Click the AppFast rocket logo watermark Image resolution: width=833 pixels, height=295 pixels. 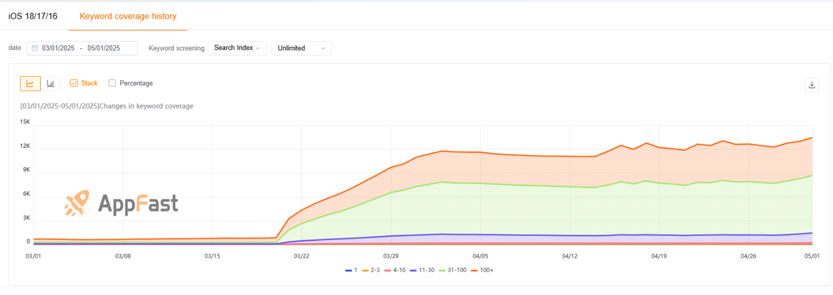tap(77, 203)
